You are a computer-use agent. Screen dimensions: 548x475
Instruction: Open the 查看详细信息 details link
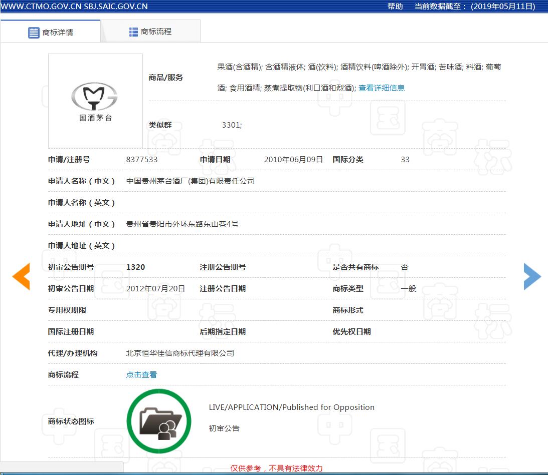click(x=382, y=88)
